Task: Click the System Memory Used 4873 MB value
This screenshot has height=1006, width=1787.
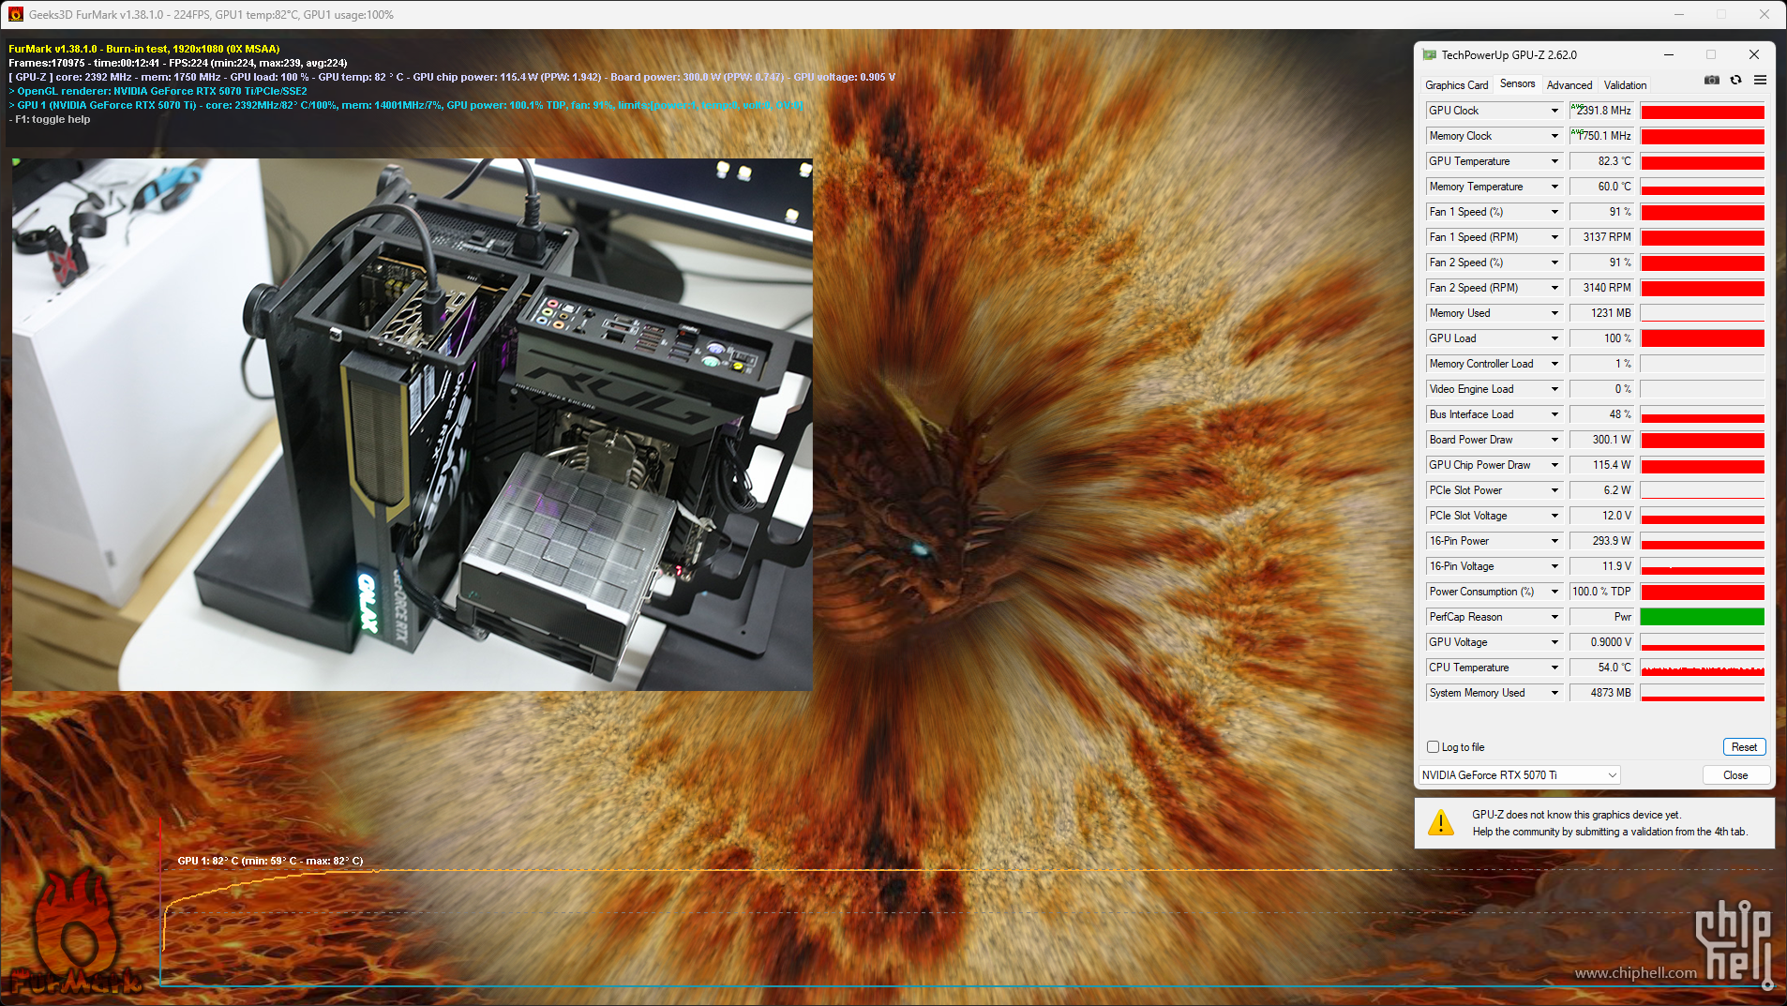Action: click(x=1601, y=693)
